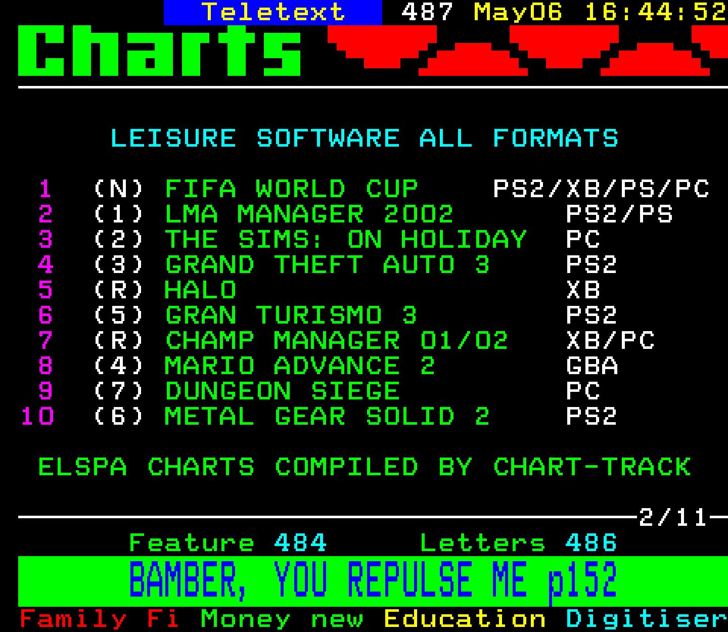Screen dimensions: 728x632
Task: Click the XB/PC format for Champ Manager
Action: [x=611, y=341]
